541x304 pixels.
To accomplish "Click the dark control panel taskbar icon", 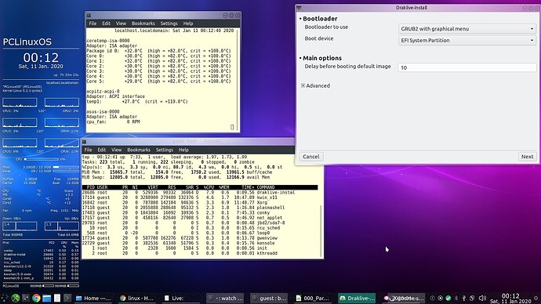I will (26, 298).
